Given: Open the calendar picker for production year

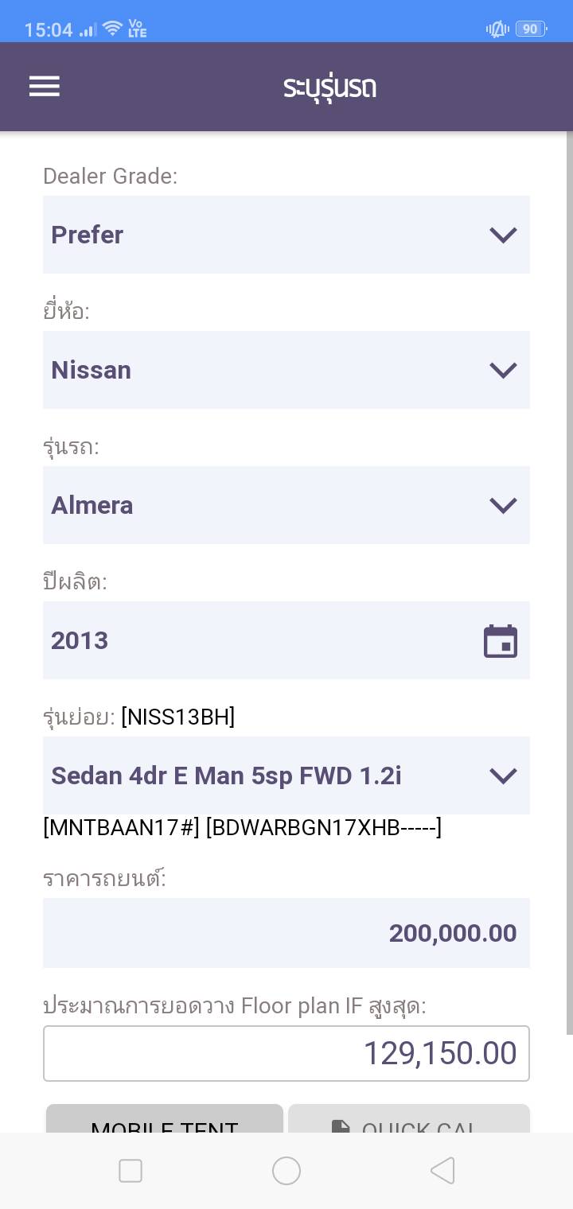Looking at the screenshot, I should [x=501, y=641].
